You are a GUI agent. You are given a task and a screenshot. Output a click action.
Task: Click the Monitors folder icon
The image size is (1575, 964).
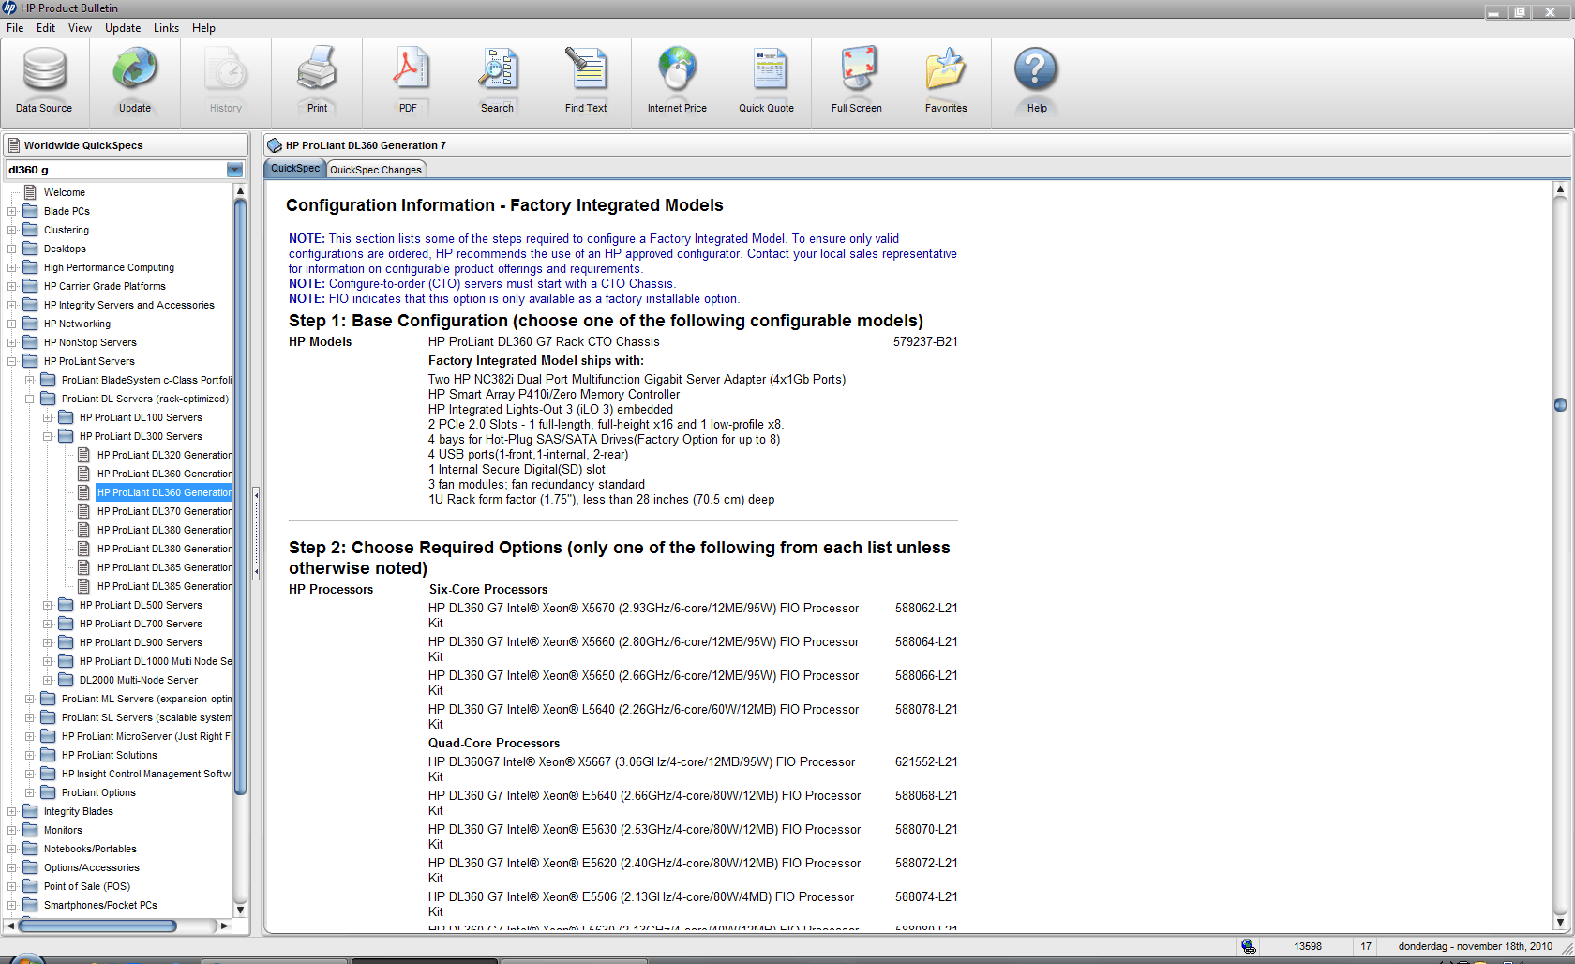(31, 830)
